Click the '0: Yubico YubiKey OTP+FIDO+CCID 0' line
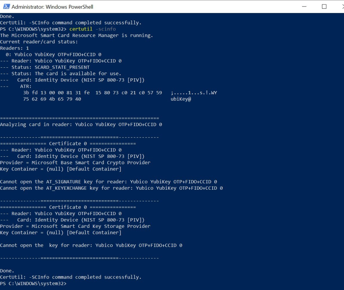Screen dimensions: 344x290 [53, 54]
